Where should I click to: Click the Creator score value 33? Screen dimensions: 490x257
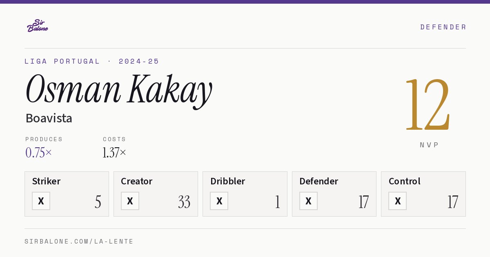(x=184, y=202)
